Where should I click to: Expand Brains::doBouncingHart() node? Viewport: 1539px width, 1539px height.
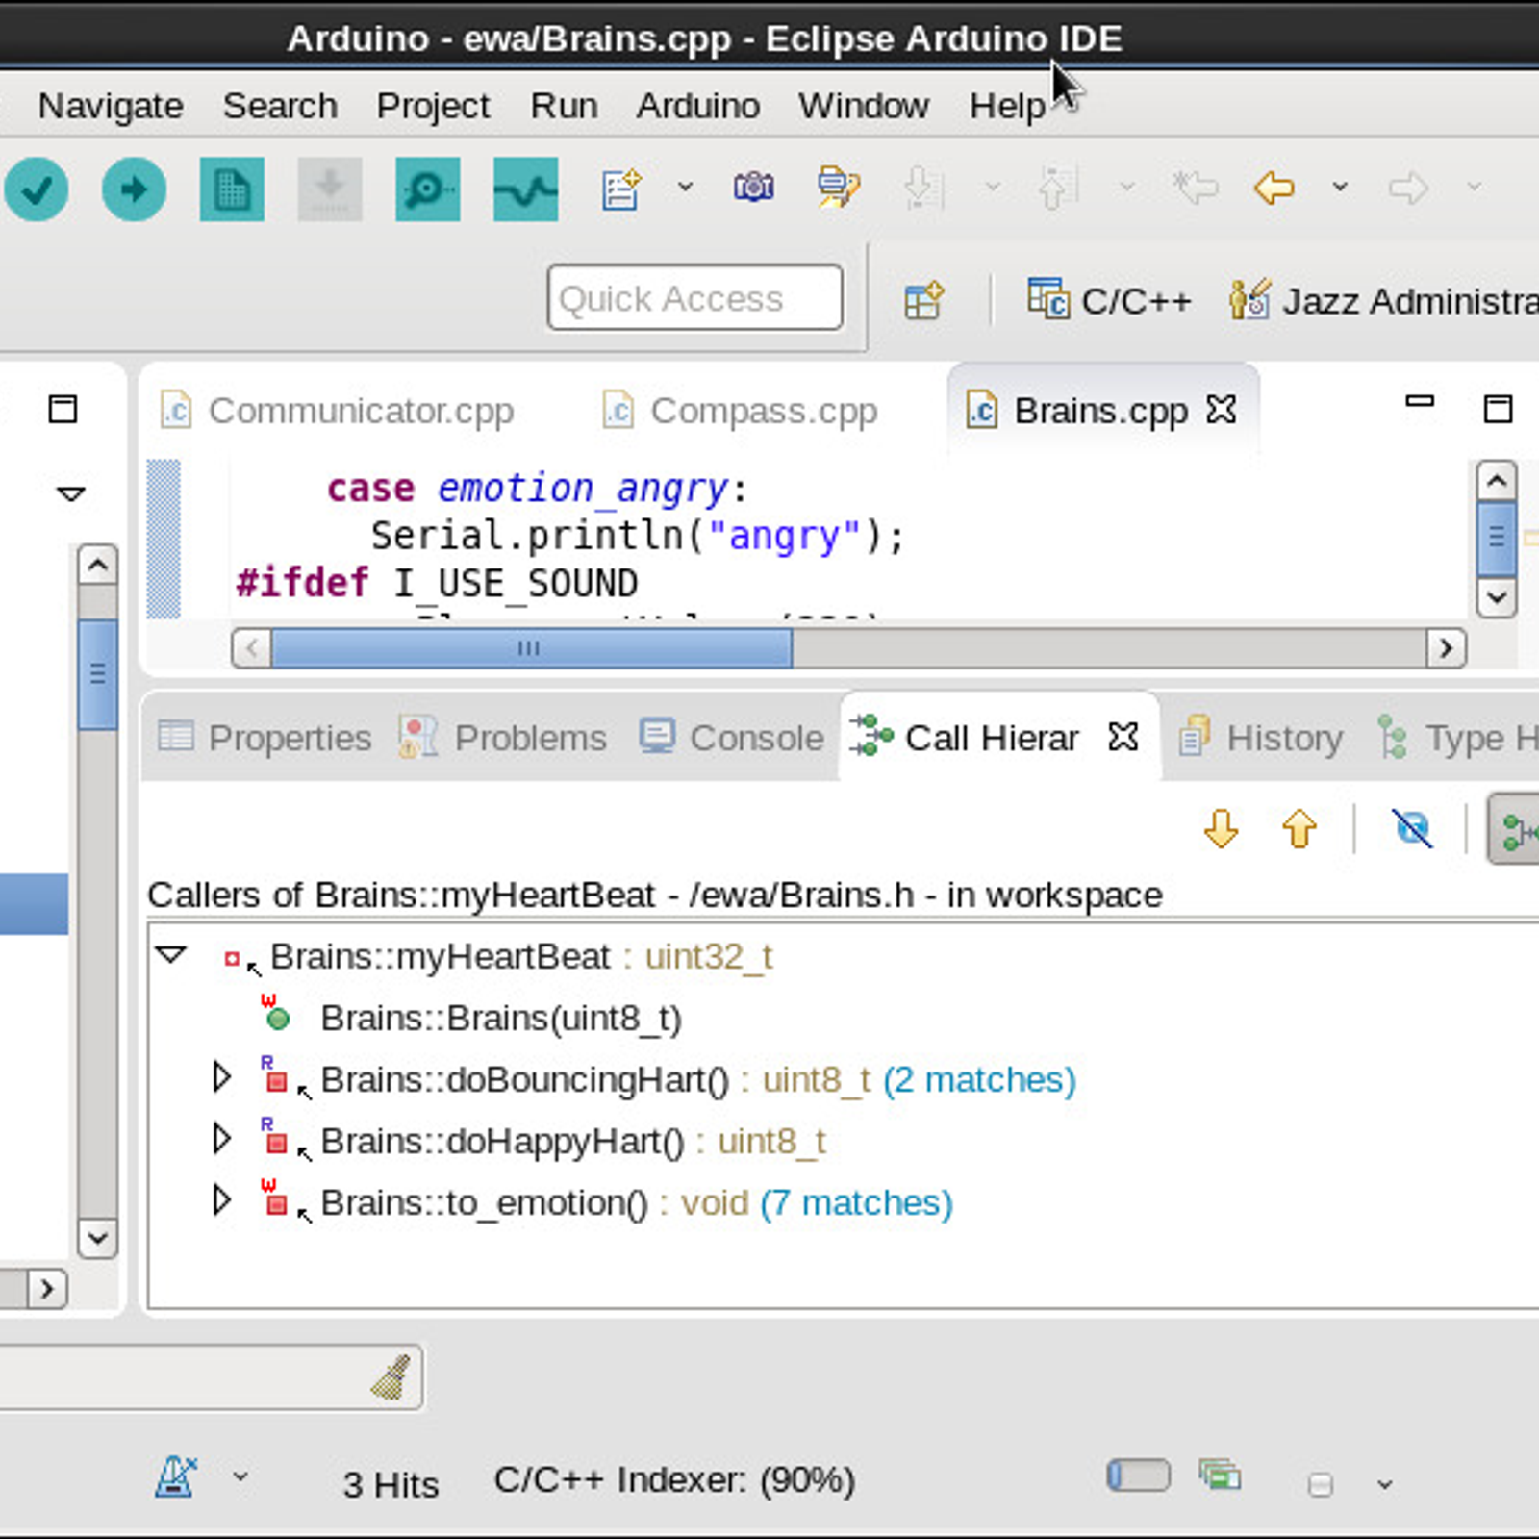tap(221, 1077)
